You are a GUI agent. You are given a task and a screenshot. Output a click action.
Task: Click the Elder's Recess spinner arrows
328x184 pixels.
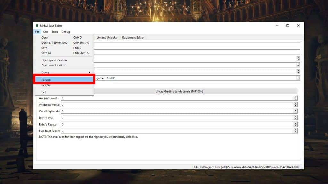[295, 124]
